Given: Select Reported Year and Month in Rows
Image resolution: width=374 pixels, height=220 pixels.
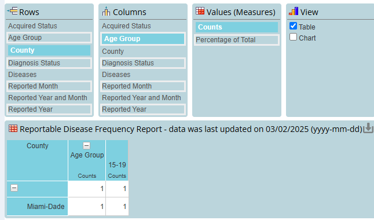Looking at the screenshot, I should [49, 98].
